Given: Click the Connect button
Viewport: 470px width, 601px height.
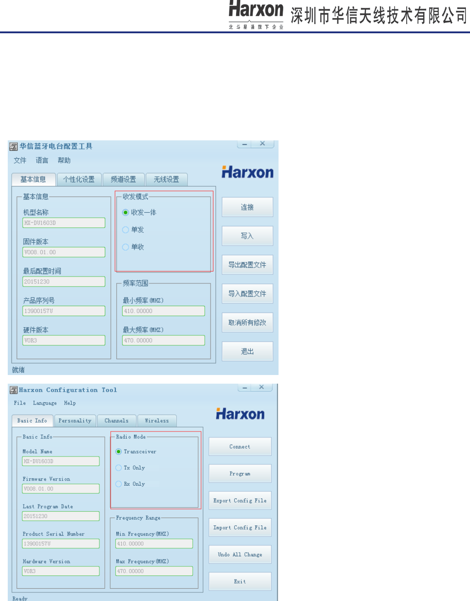Looking at the screenshot, I should (240, 447).
